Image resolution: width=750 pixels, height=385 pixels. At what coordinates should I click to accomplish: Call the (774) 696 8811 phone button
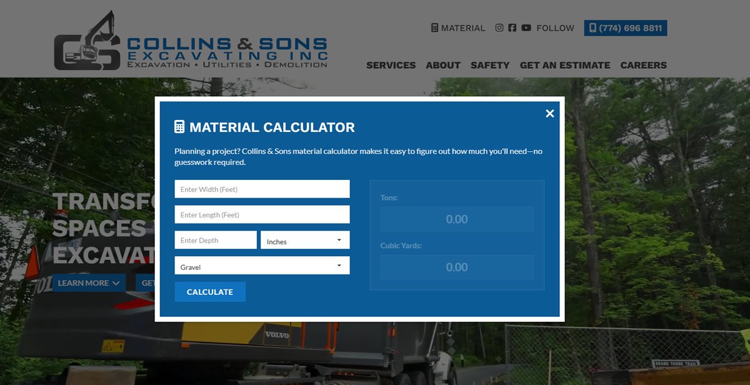pos(625,28)
